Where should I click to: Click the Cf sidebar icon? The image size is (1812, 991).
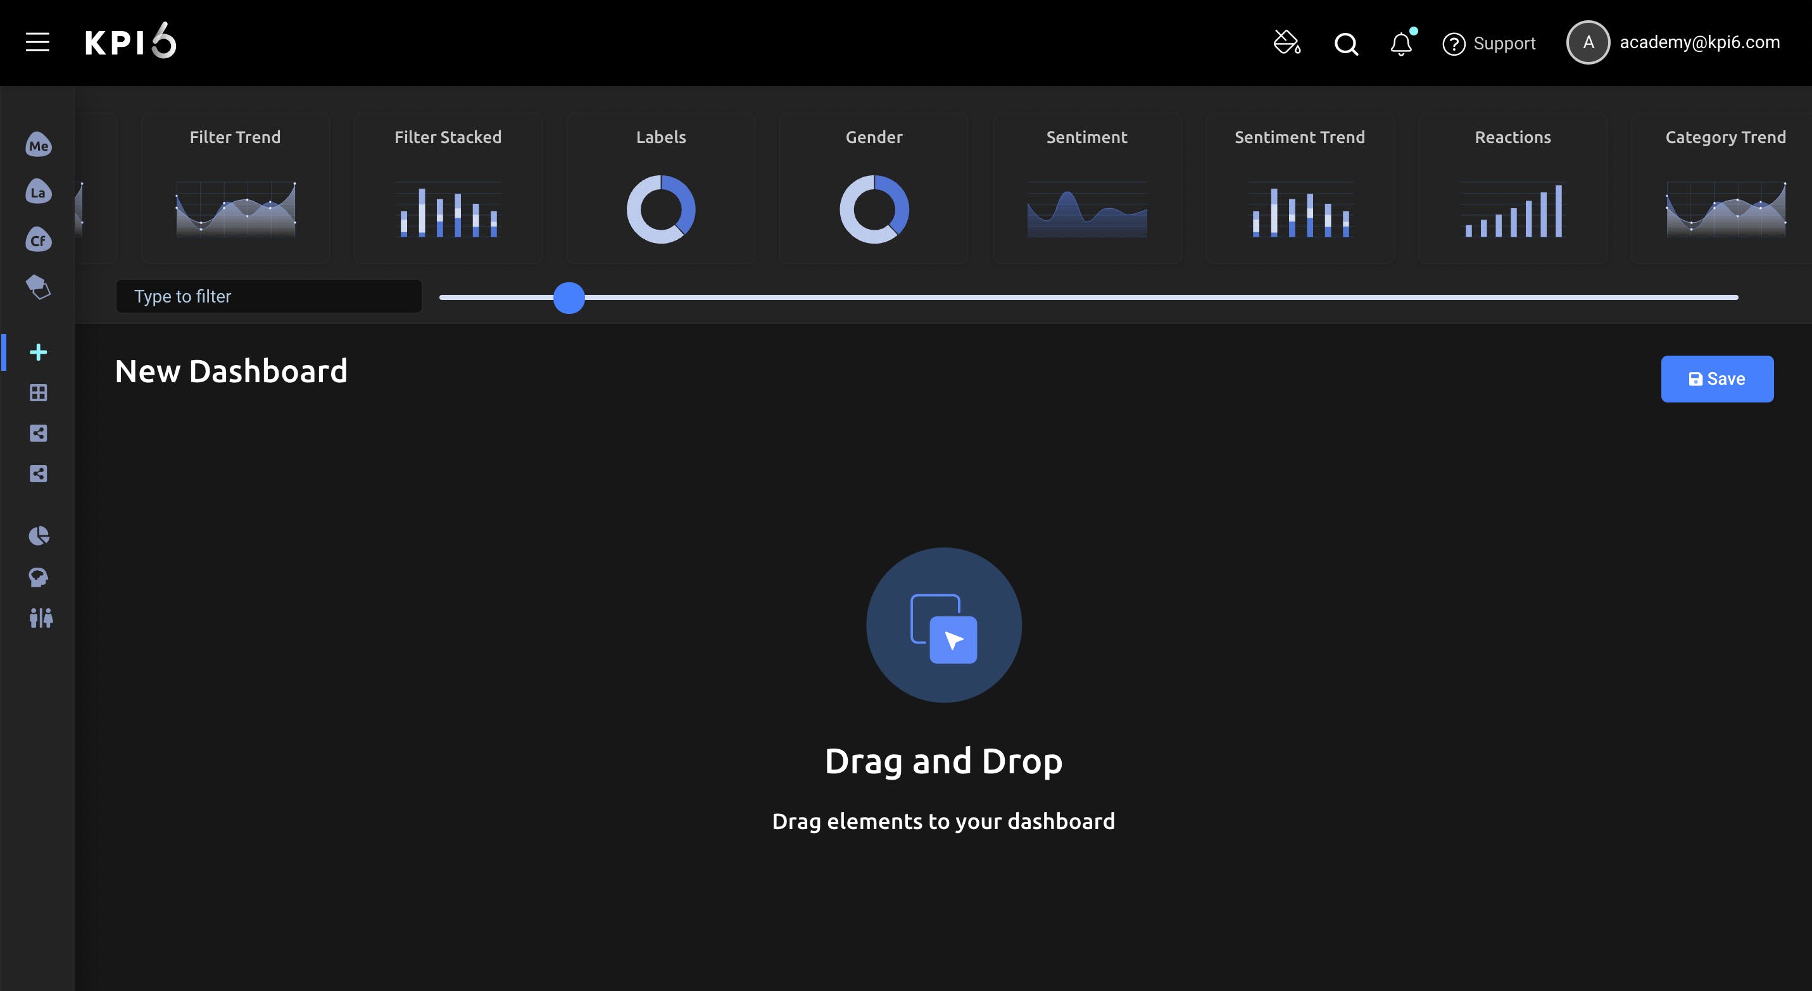(39, 240)
